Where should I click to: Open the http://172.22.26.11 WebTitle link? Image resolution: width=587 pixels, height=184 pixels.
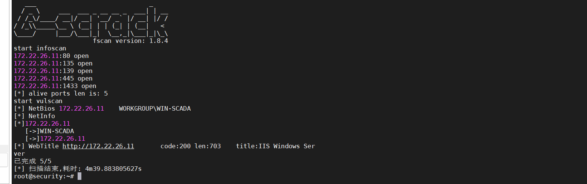(x=98, y=146)
